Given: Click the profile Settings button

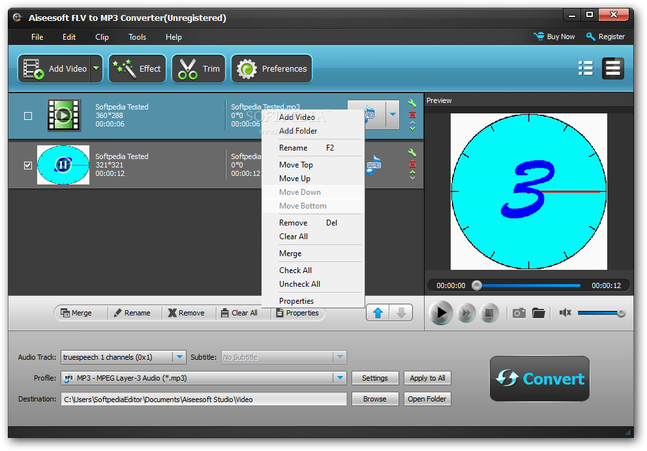Looking at the screenshot, I should pos(375,378).
